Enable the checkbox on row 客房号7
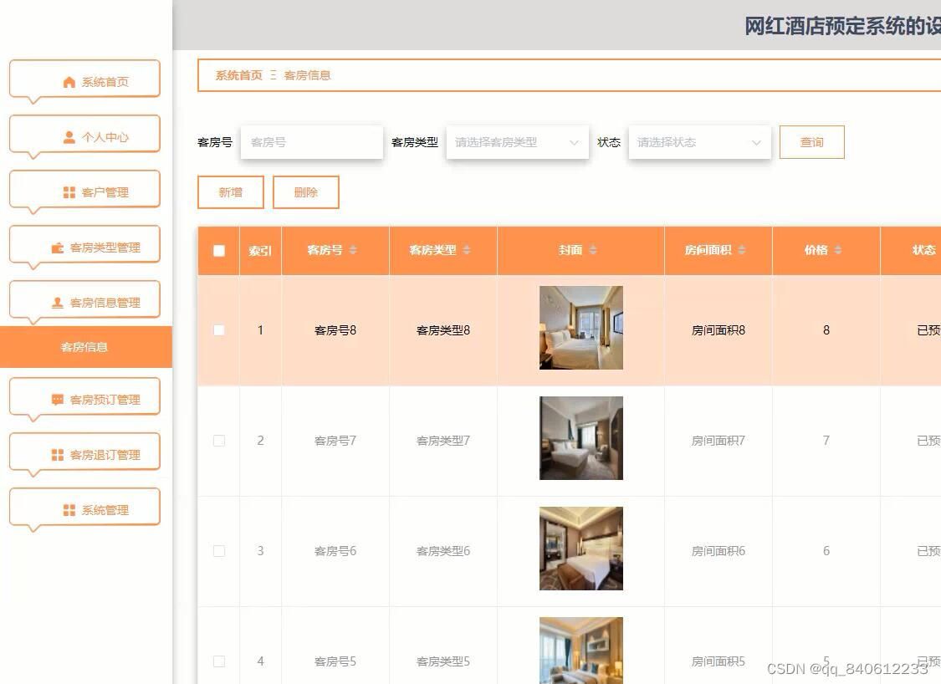Image resolution: width=941 pixels, height=684 pixels. [218, 440]
